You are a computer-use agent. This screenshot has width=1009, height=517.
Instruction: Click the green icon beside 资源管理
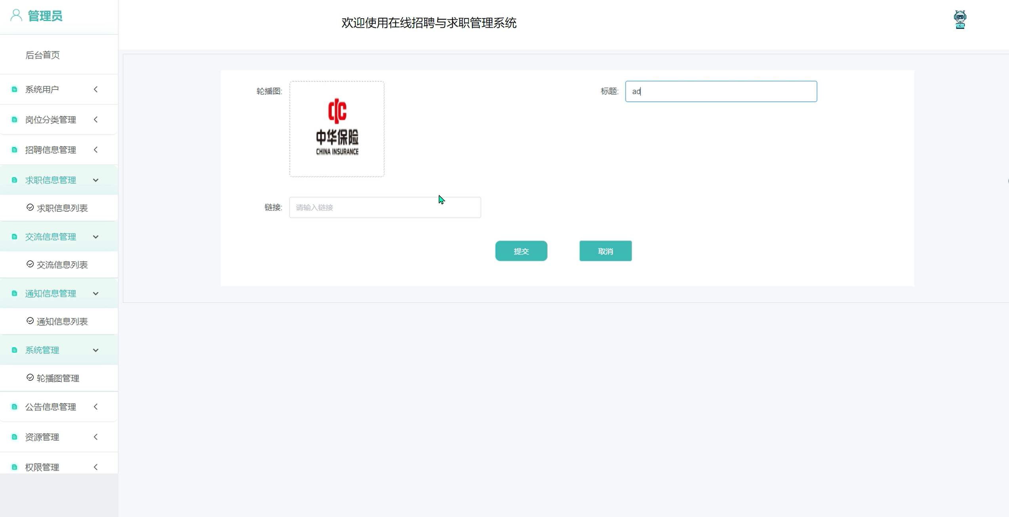click(15, 437)
